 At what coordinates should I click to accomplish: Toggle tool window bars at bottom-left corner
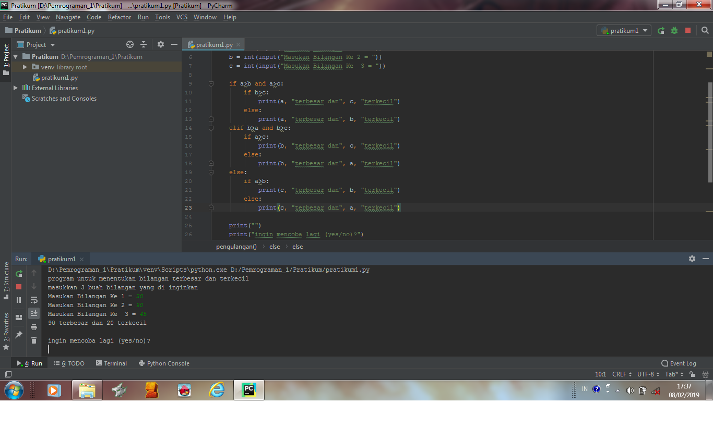(8, 374)
